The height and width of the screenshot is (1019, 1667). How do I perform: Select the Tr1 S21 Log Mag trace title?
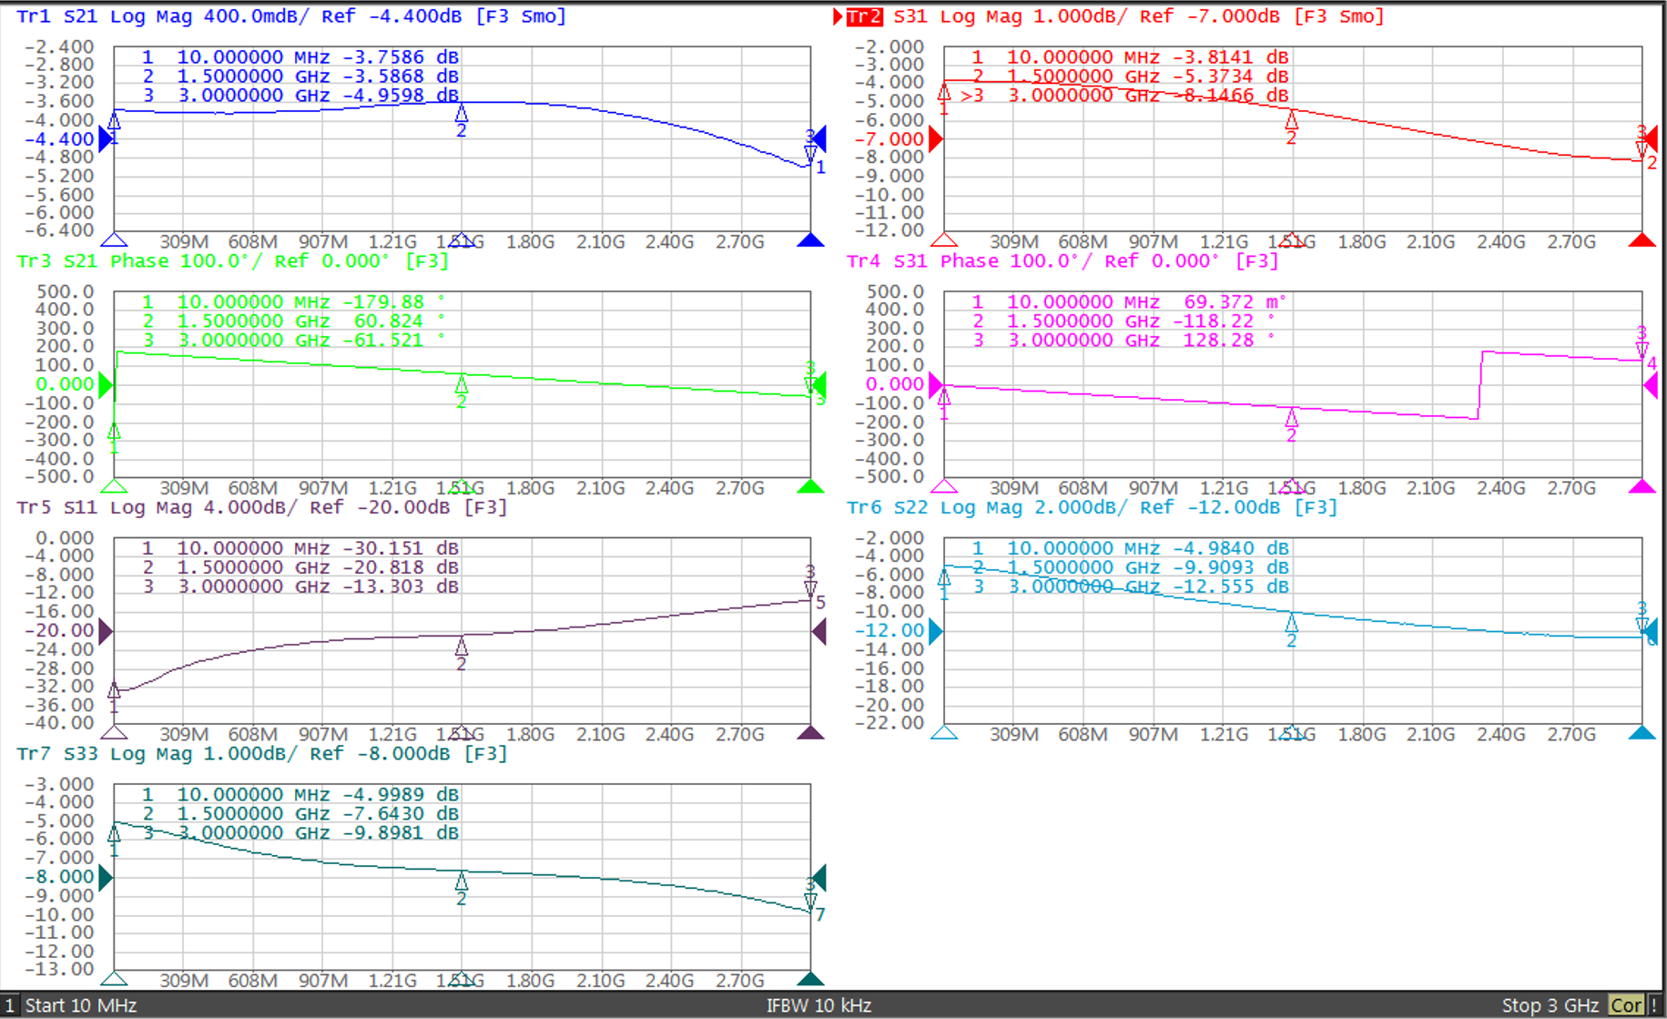(x=291, y=16)
